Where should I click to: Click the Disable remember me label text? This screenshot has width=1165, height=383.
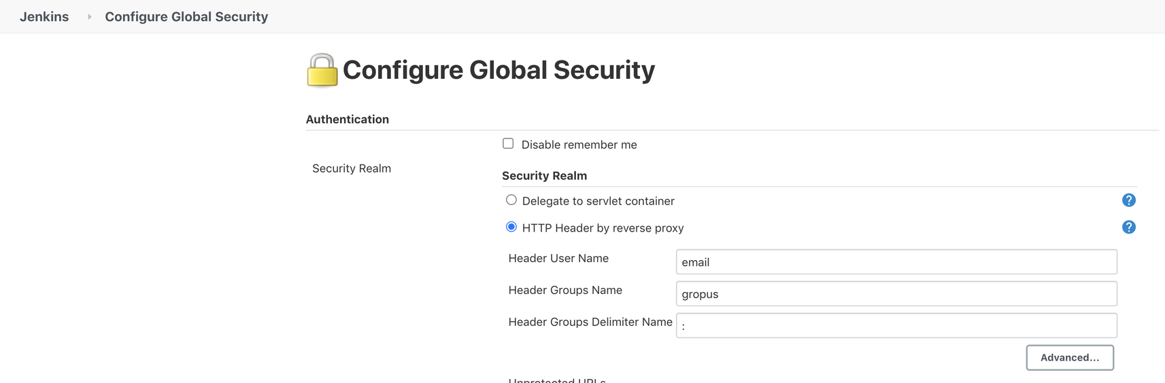(579, 145)
